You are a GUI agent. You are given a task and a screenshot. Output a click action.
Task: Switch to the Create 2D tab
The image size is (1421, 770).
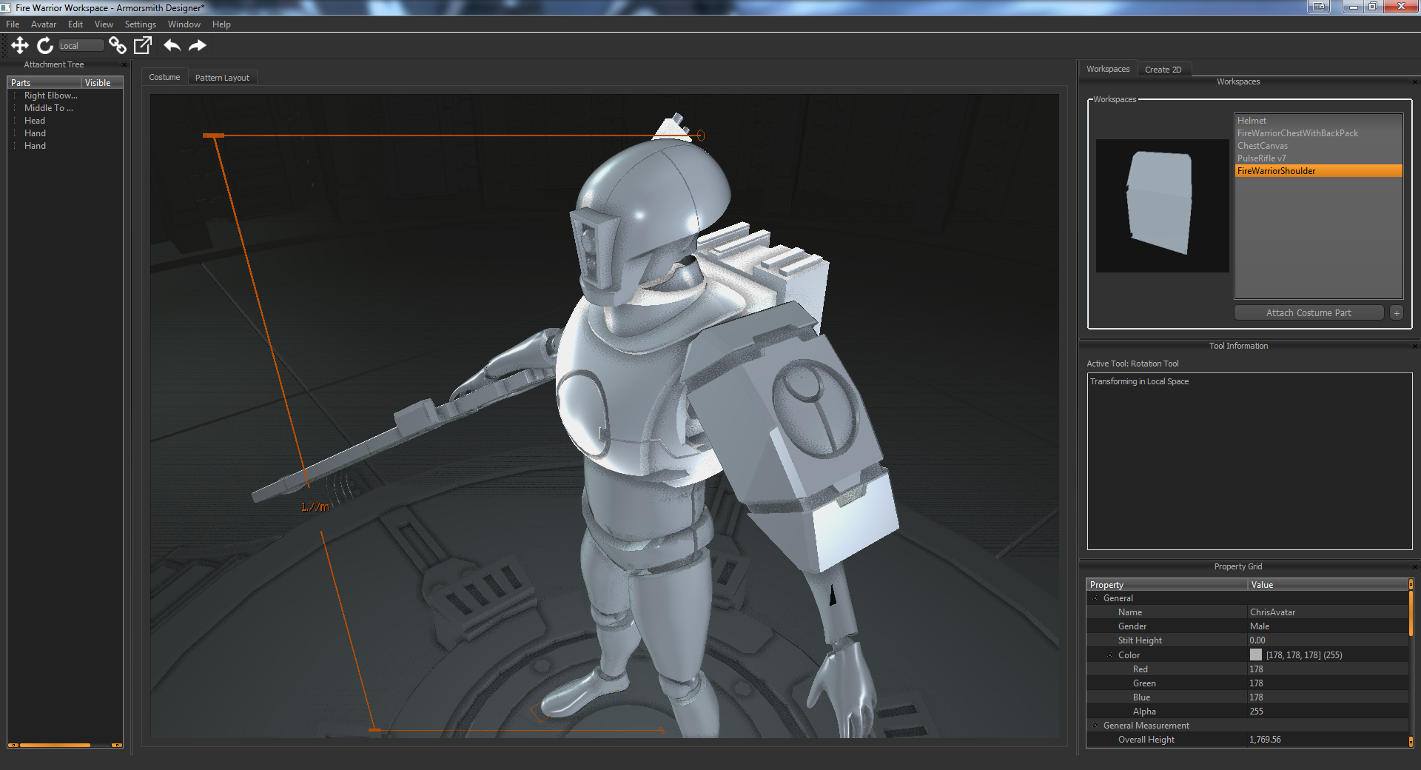(1164, 69)
